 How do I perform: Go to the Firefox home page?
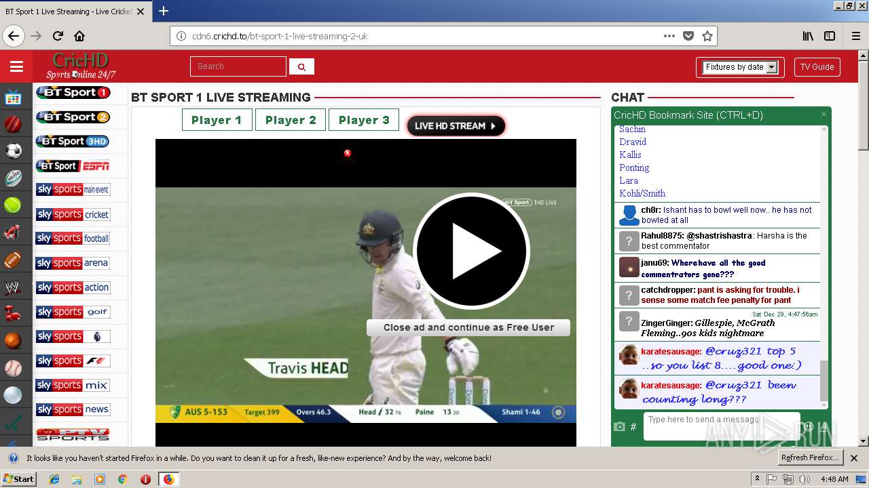(x=79, y=36)
